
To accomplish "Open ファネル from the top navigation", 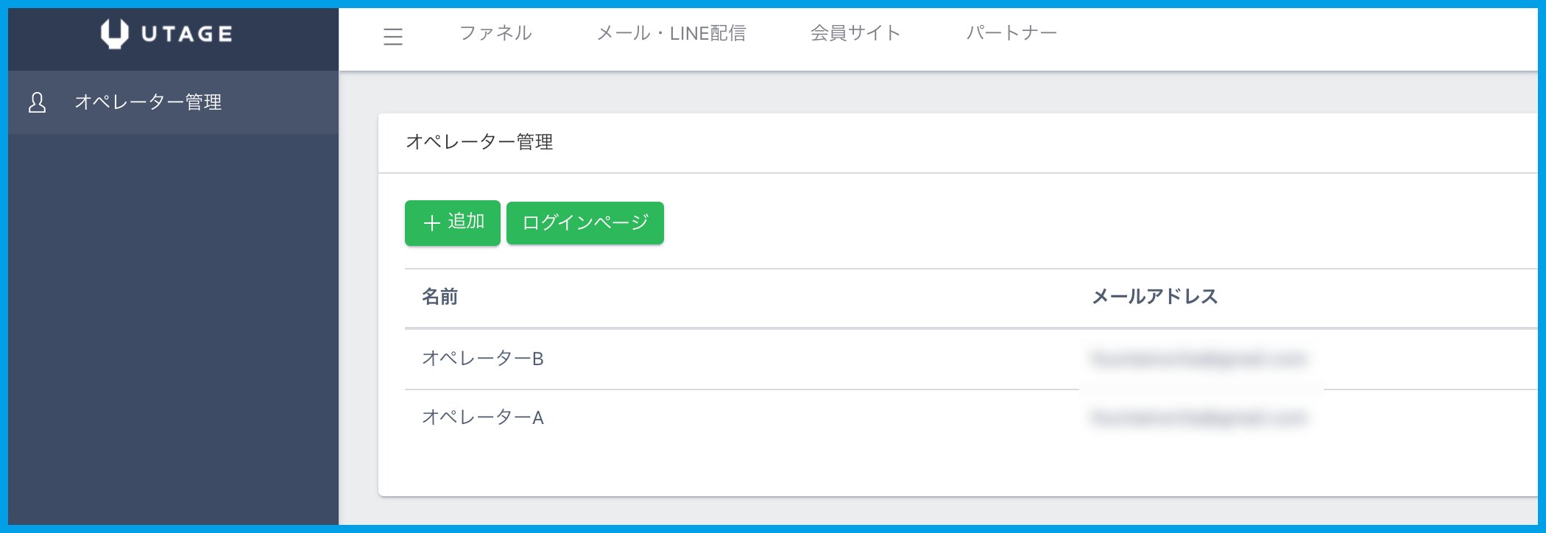I will pyautogui.click(x=496, y=32).
